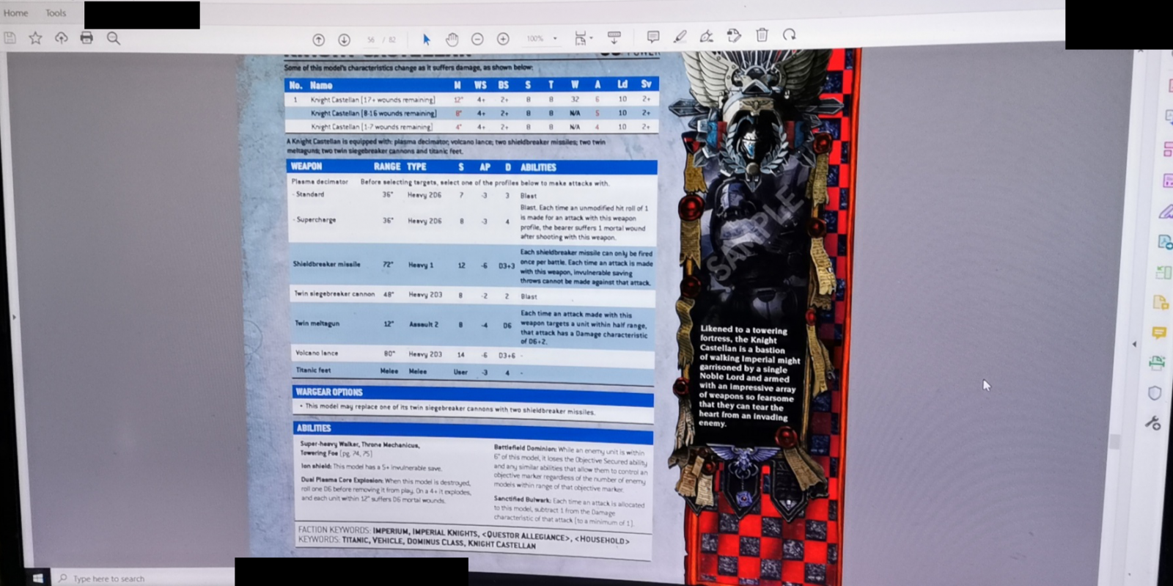This screenshot has width=1173, height=586.
Task: Collapse the right tools pane arrow
Action: [1134, 344]
